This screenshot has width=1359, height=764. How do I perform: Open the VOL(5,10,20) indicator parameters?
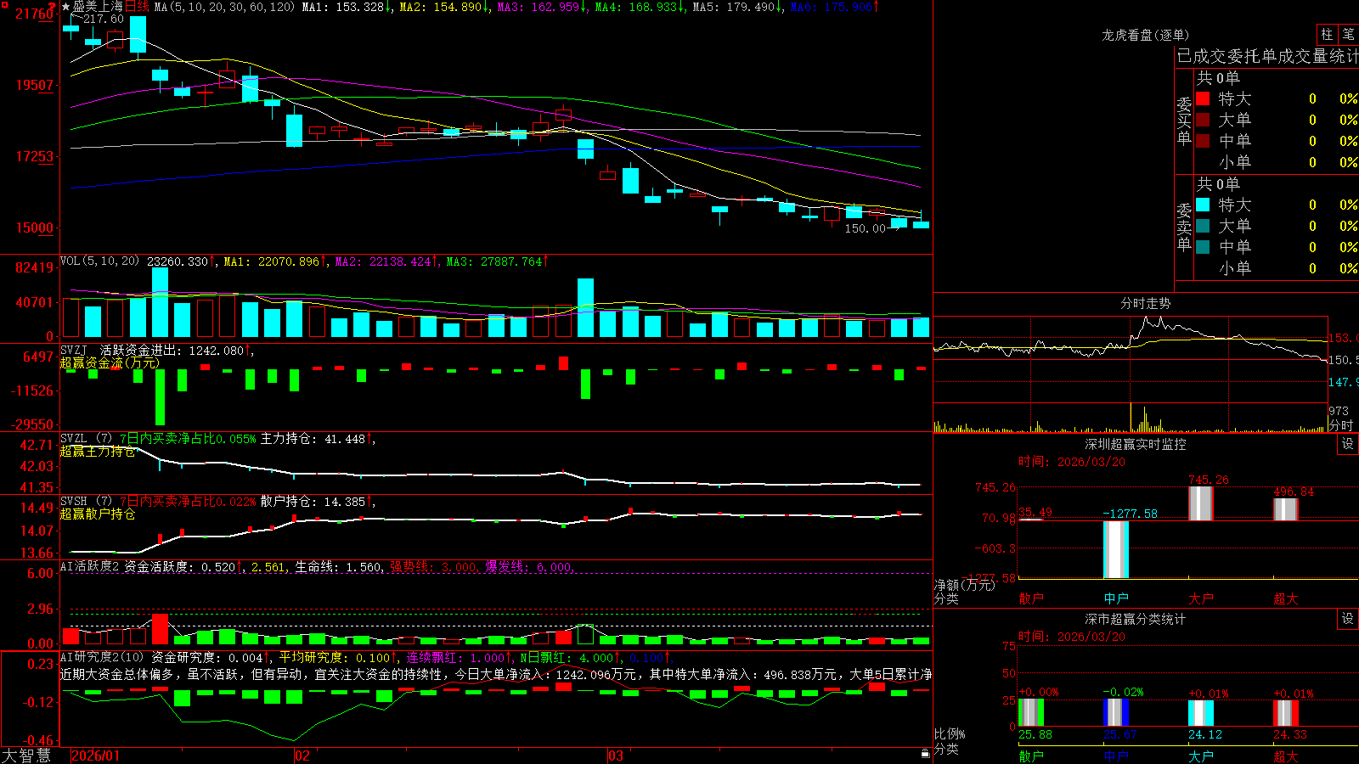pos(99,261)
